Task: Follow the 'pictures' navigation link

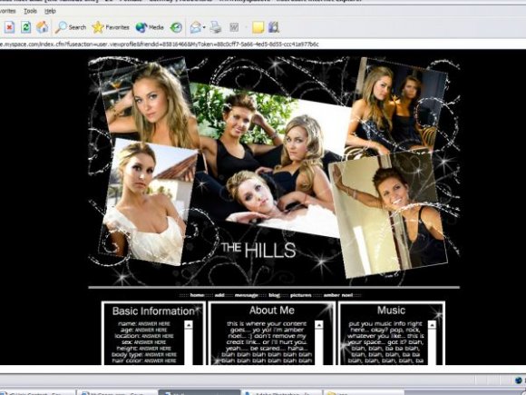Action: tap(300, 295)
